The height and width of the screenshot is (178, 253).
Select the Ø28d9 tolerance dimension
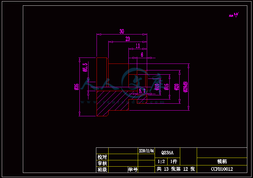[x=185, y=87]
